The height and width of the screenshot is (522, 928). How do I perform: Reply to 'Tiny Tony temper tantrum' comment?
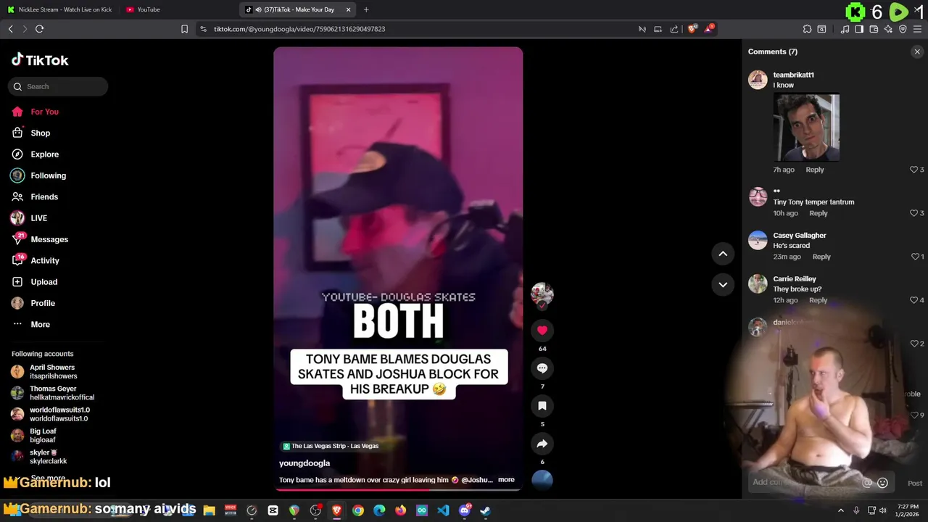(x=819, y=213)
